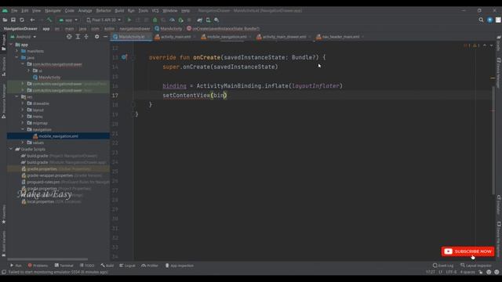Screen dimensions: 502x282
Task: Select proguard-rules.pro file
Action: tap(44, 182)
